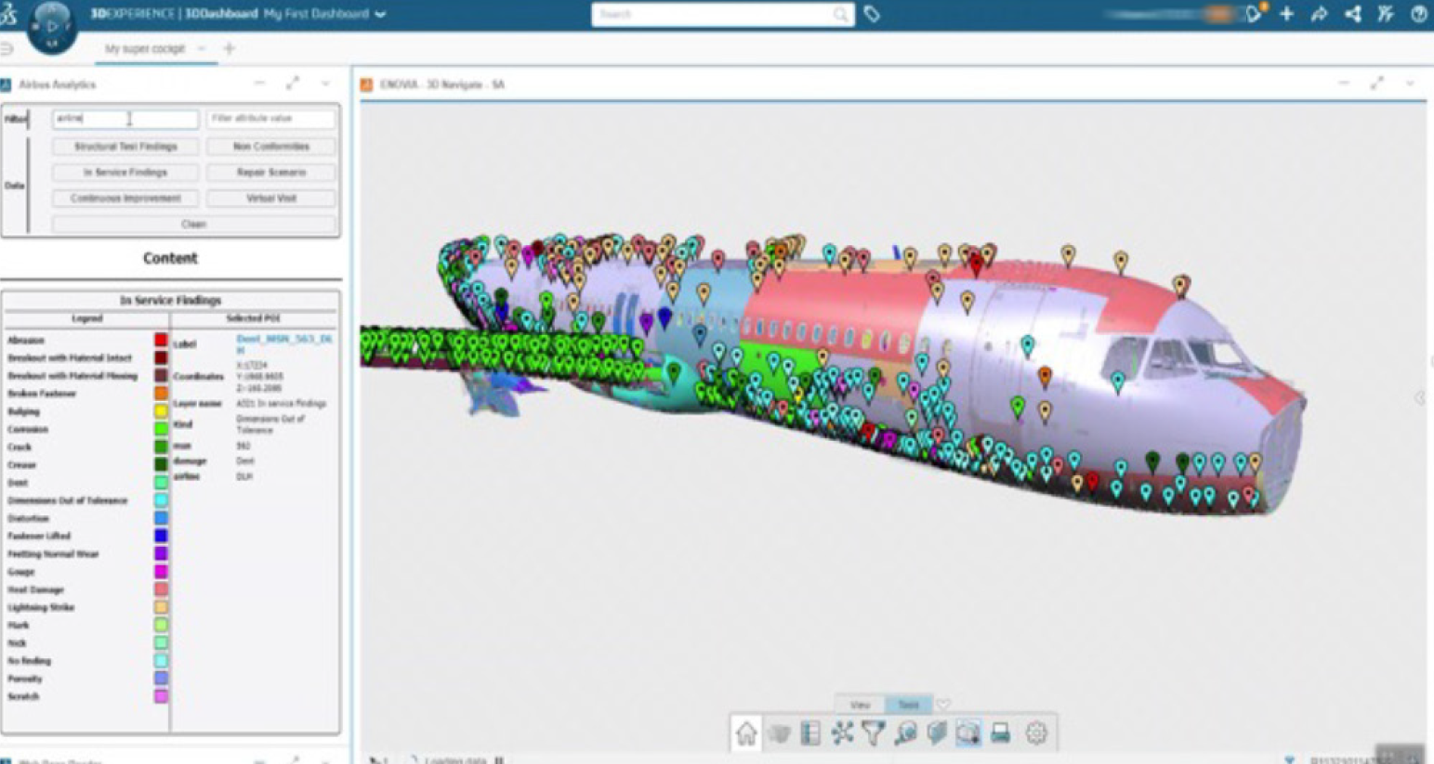Open the My super cockpit tab dropdown arrow
This screenshot has width=1434, height=764.
pyautogui.click(x=202, y=48)
